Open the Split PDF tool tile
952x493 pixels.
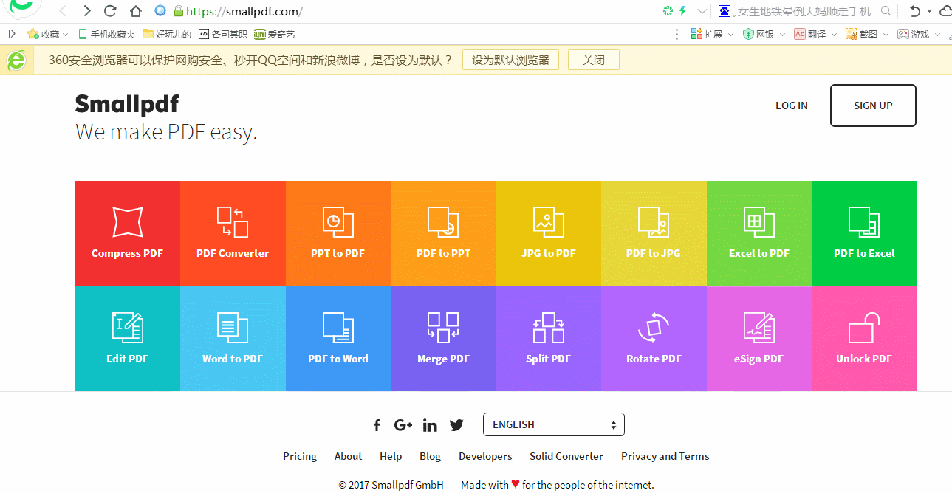pos(549,339)
